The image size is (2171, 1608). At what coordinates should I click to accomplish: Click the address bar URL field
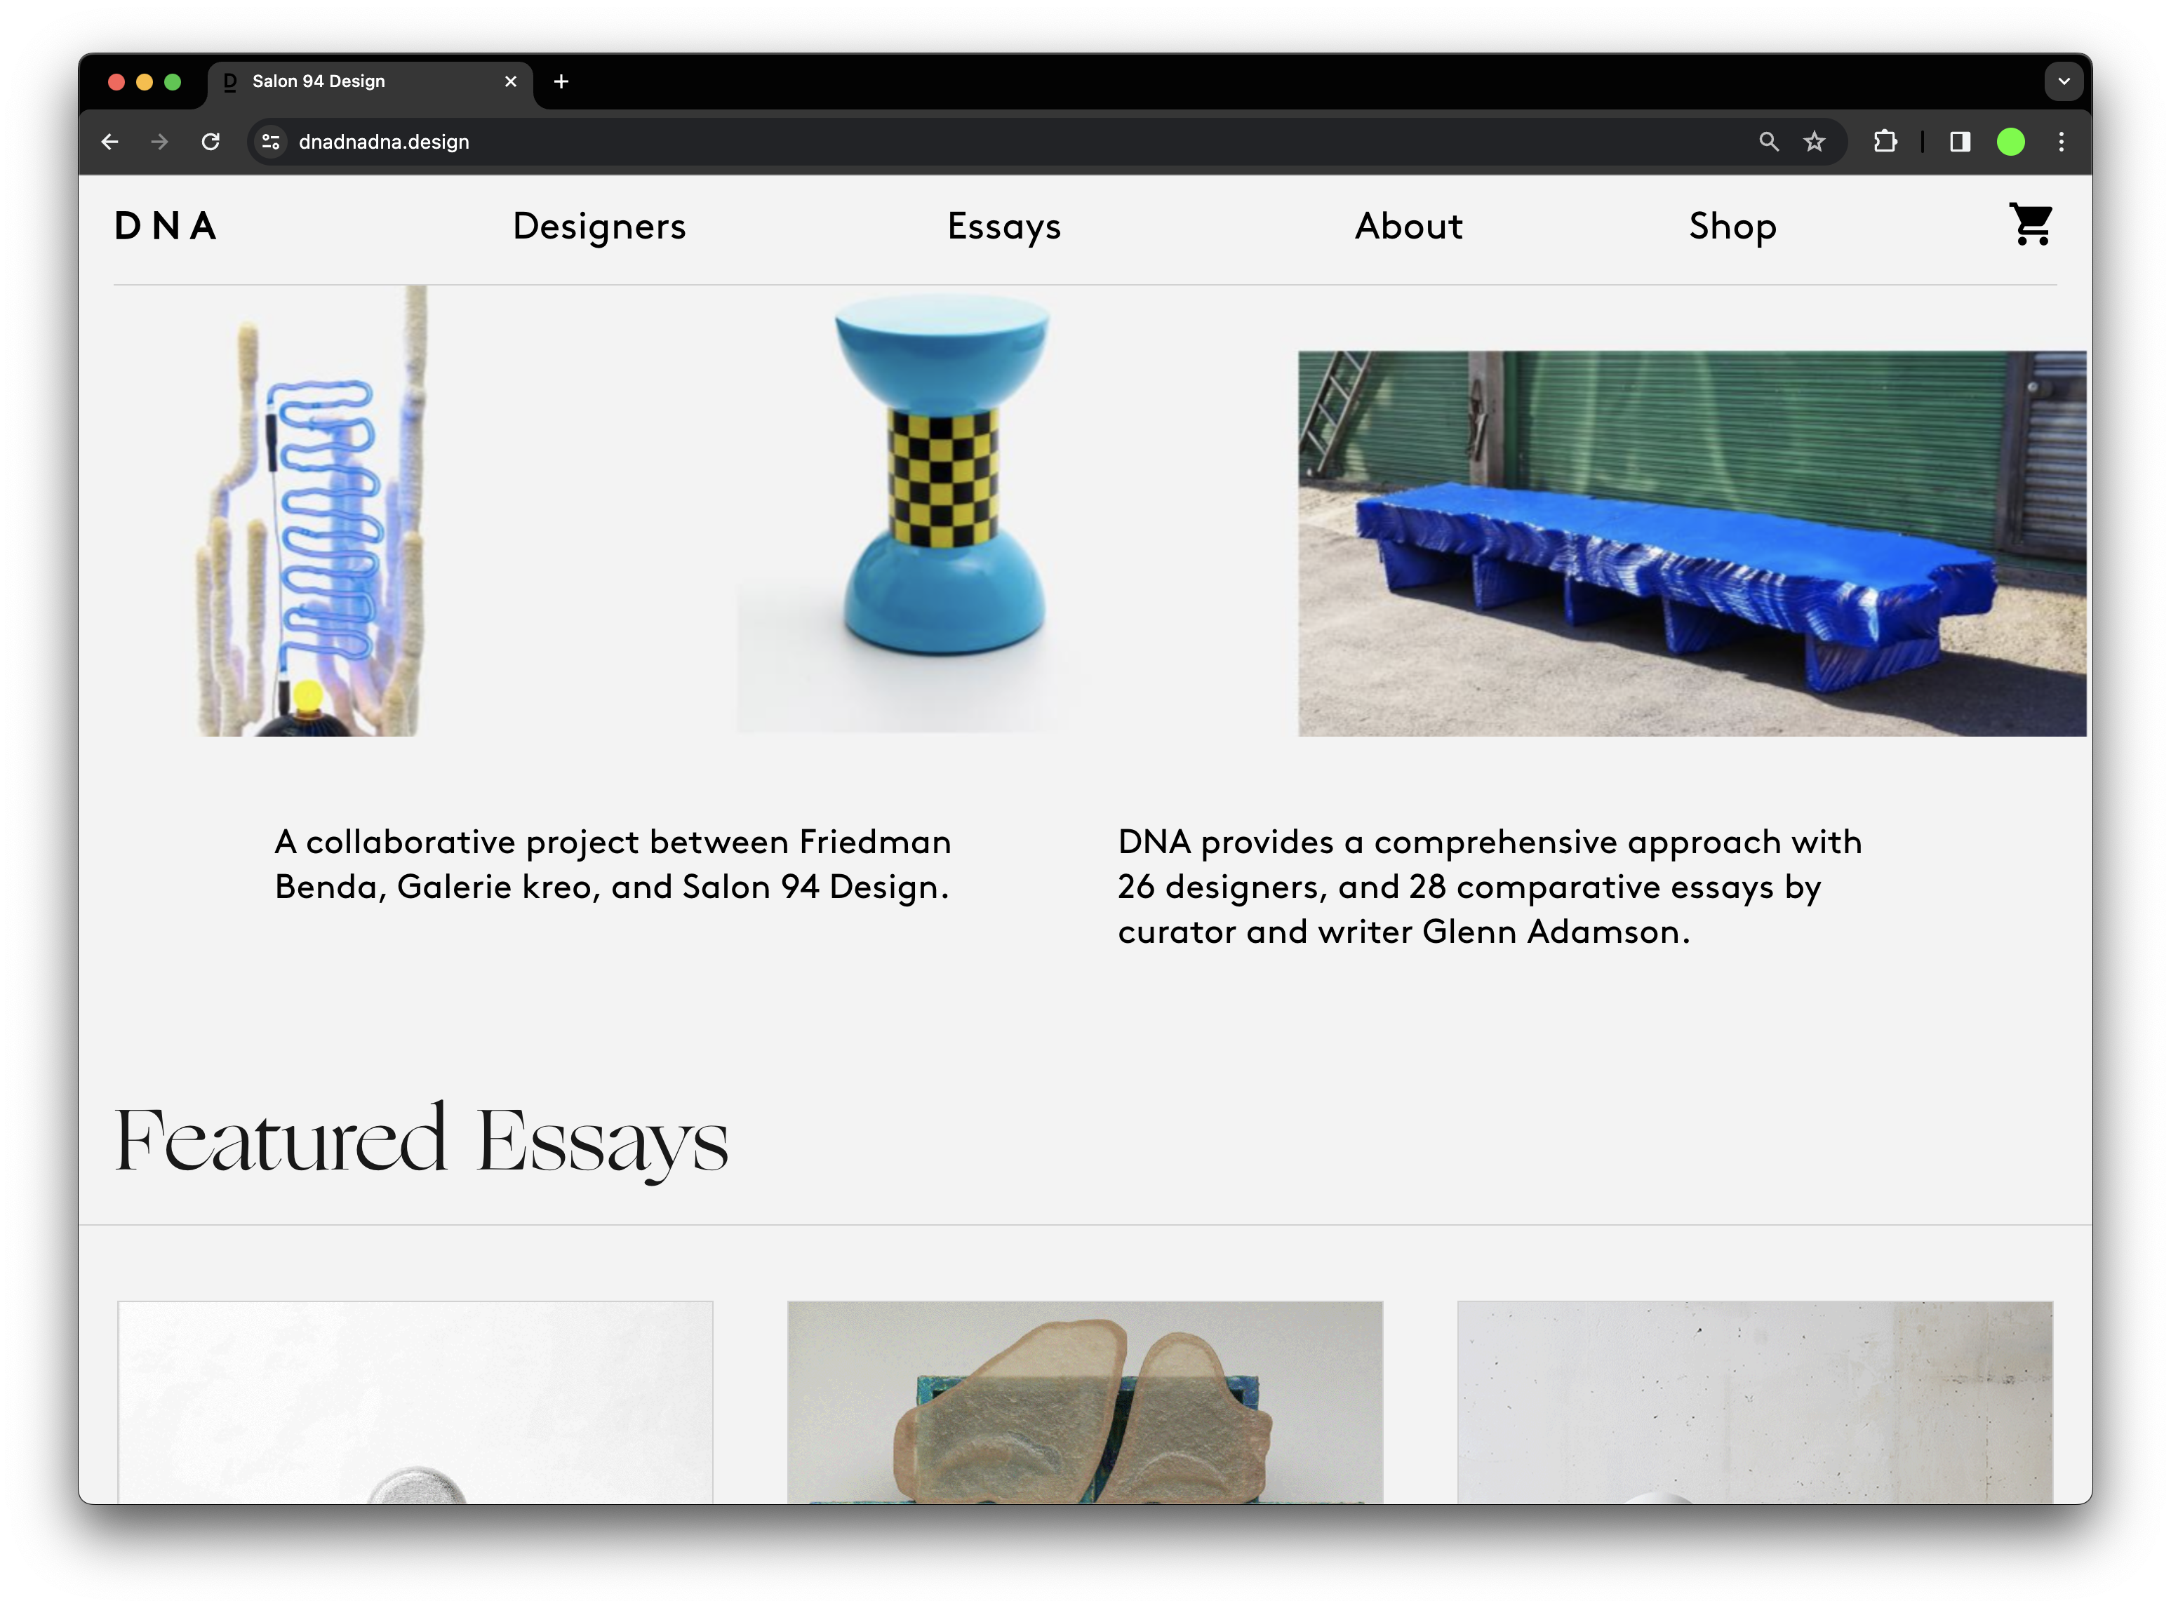pyautogui.click(x=876, y=142)
